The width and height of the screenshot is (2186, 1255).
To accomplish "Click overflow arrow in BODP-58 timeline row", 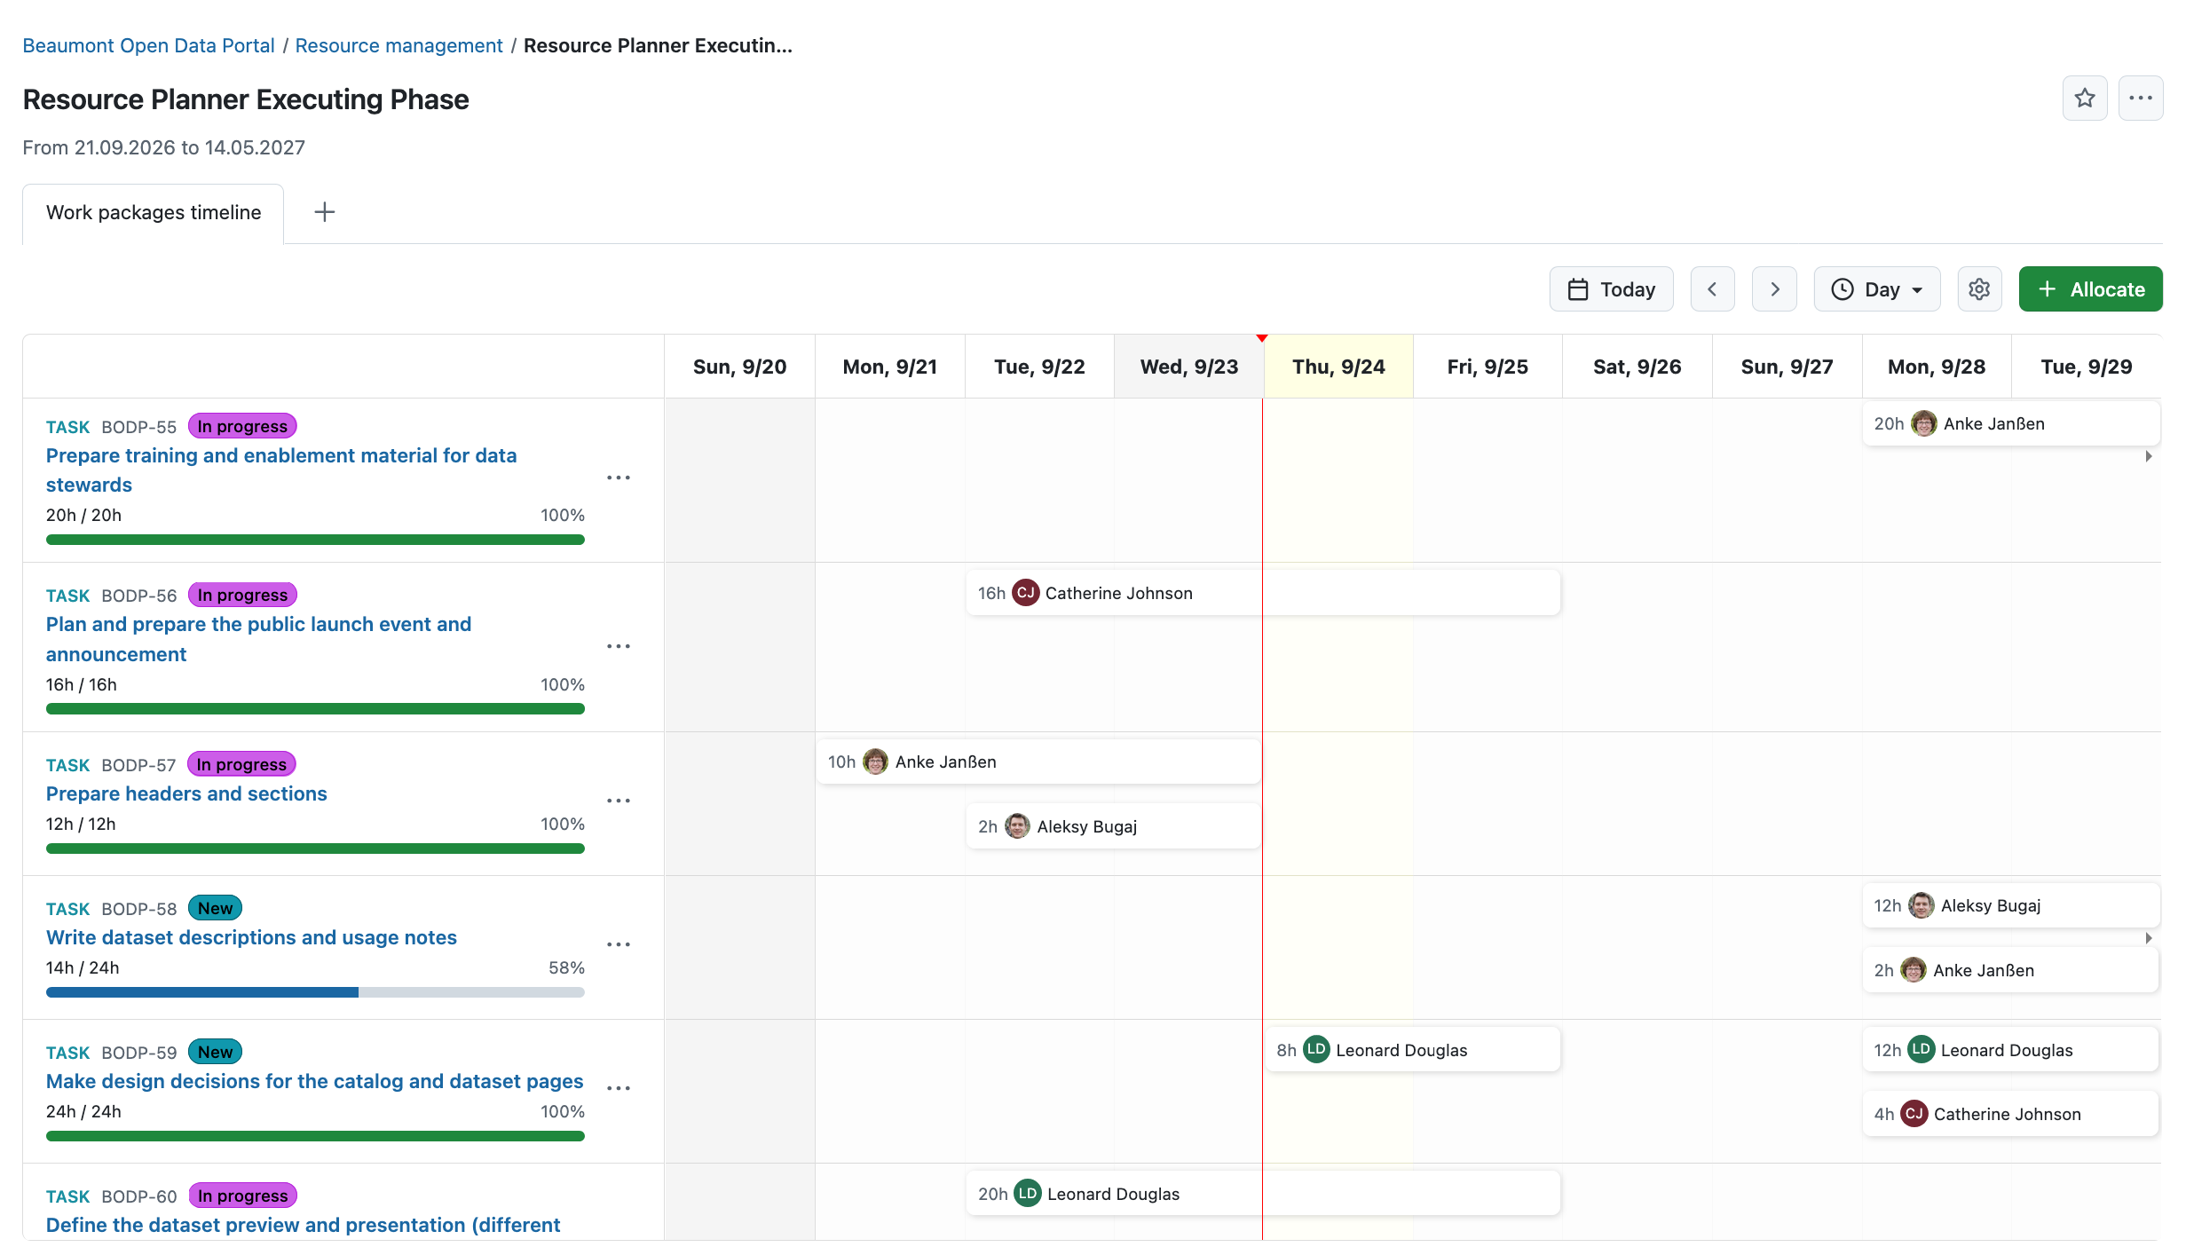I will pyautogui.click(x=2149, y=938).
